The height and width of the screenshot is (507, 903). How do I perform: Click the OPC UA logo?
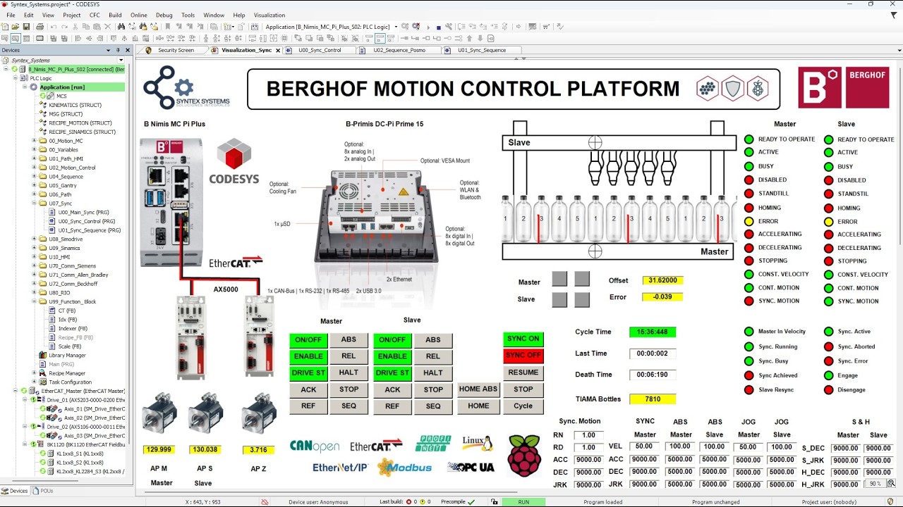pyautogui.click(x=471, y=467)
